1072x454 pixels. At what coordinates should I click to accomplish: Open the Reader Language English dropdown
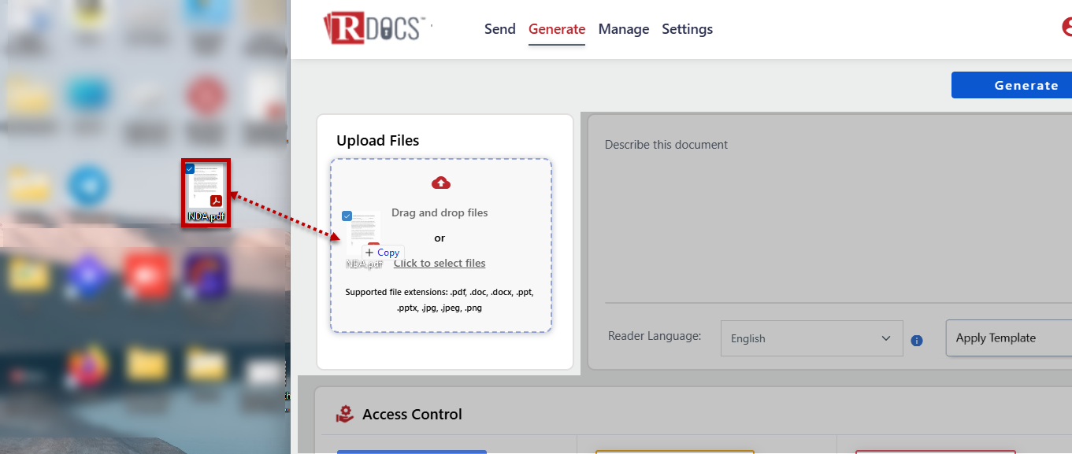(x=811, y=338)
